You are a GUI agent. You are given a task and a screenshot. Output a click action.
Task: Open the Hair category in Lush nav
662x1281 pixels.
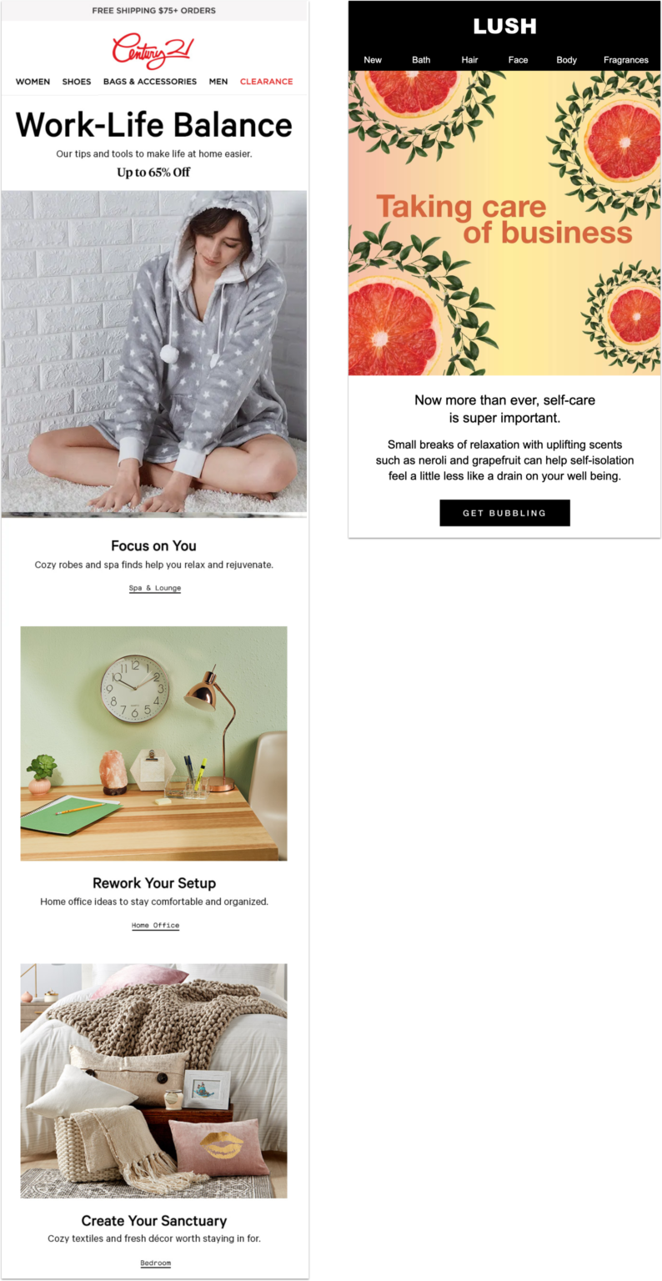469,60
